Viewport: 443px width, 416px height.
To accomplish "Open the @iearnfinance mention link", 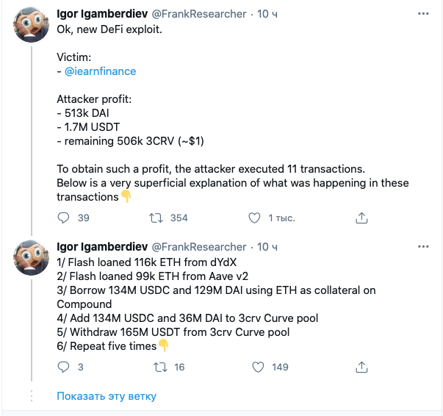I will point(100,71).
